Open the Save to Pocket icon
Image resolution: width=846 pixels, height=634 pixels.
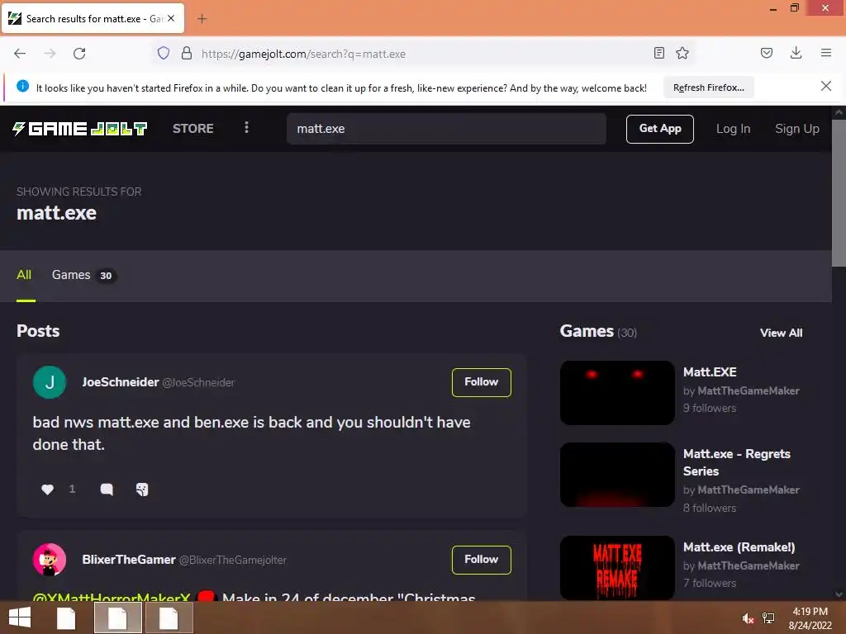tap(766, 53)
